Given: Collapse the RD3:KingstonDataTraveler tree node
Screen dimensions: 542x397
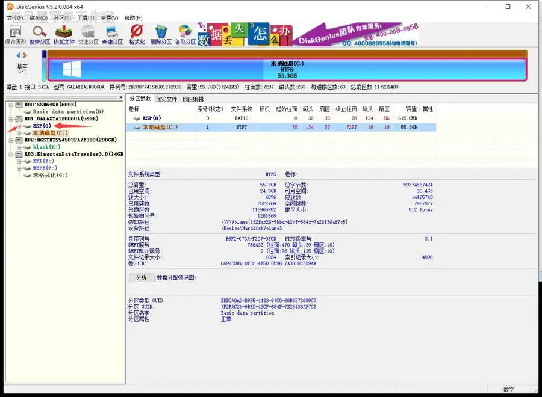Looking at the screenshot, I should coord(11,154).
